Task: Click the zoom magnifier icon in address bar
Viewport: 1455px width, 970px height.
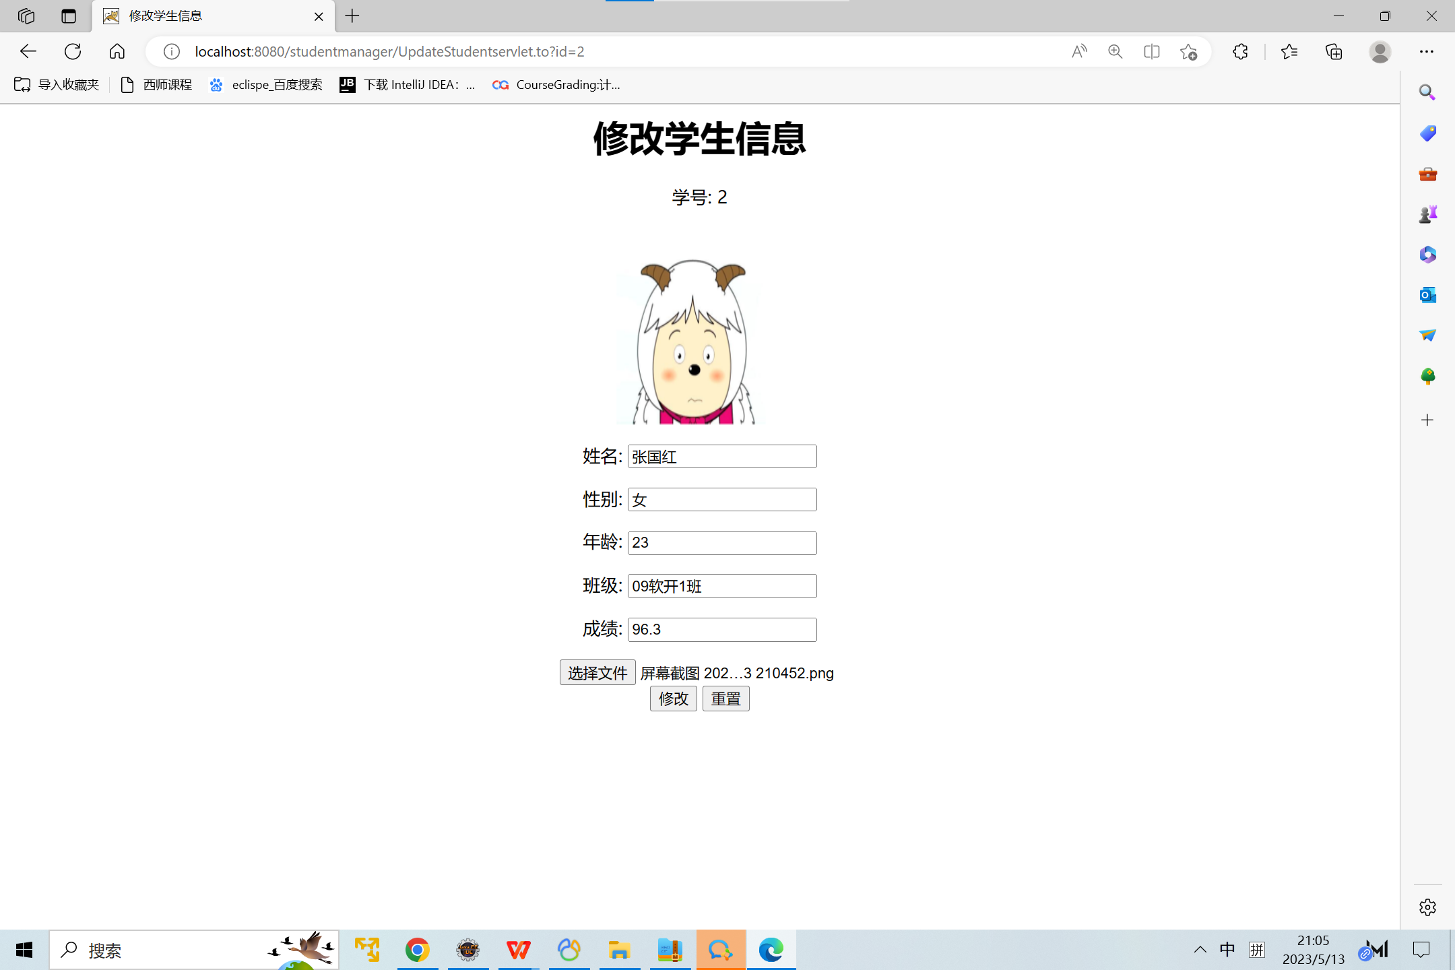Action: point(1115,51)
